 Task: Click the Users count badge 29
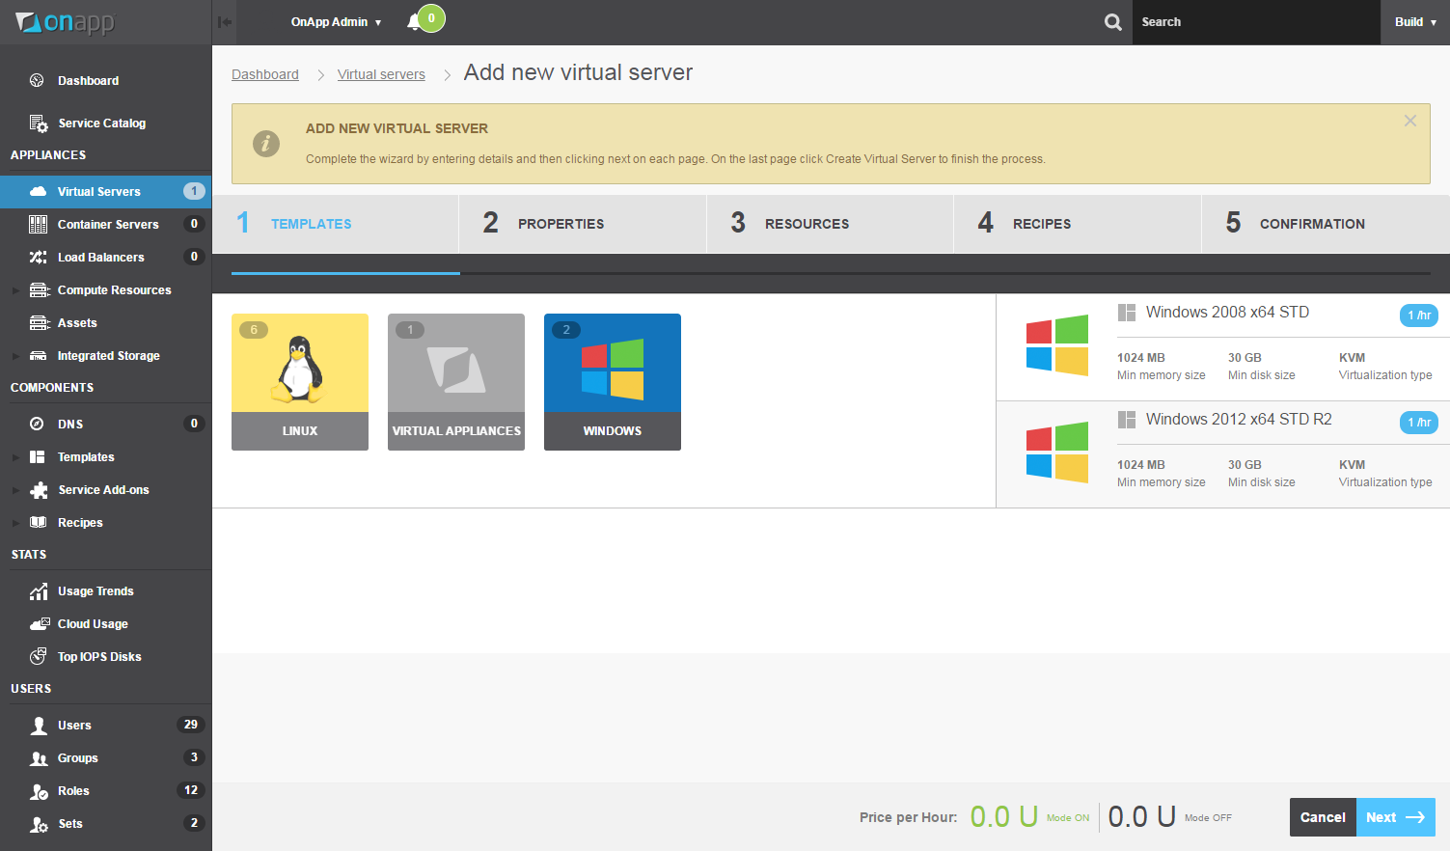click(x=191, y=725)
